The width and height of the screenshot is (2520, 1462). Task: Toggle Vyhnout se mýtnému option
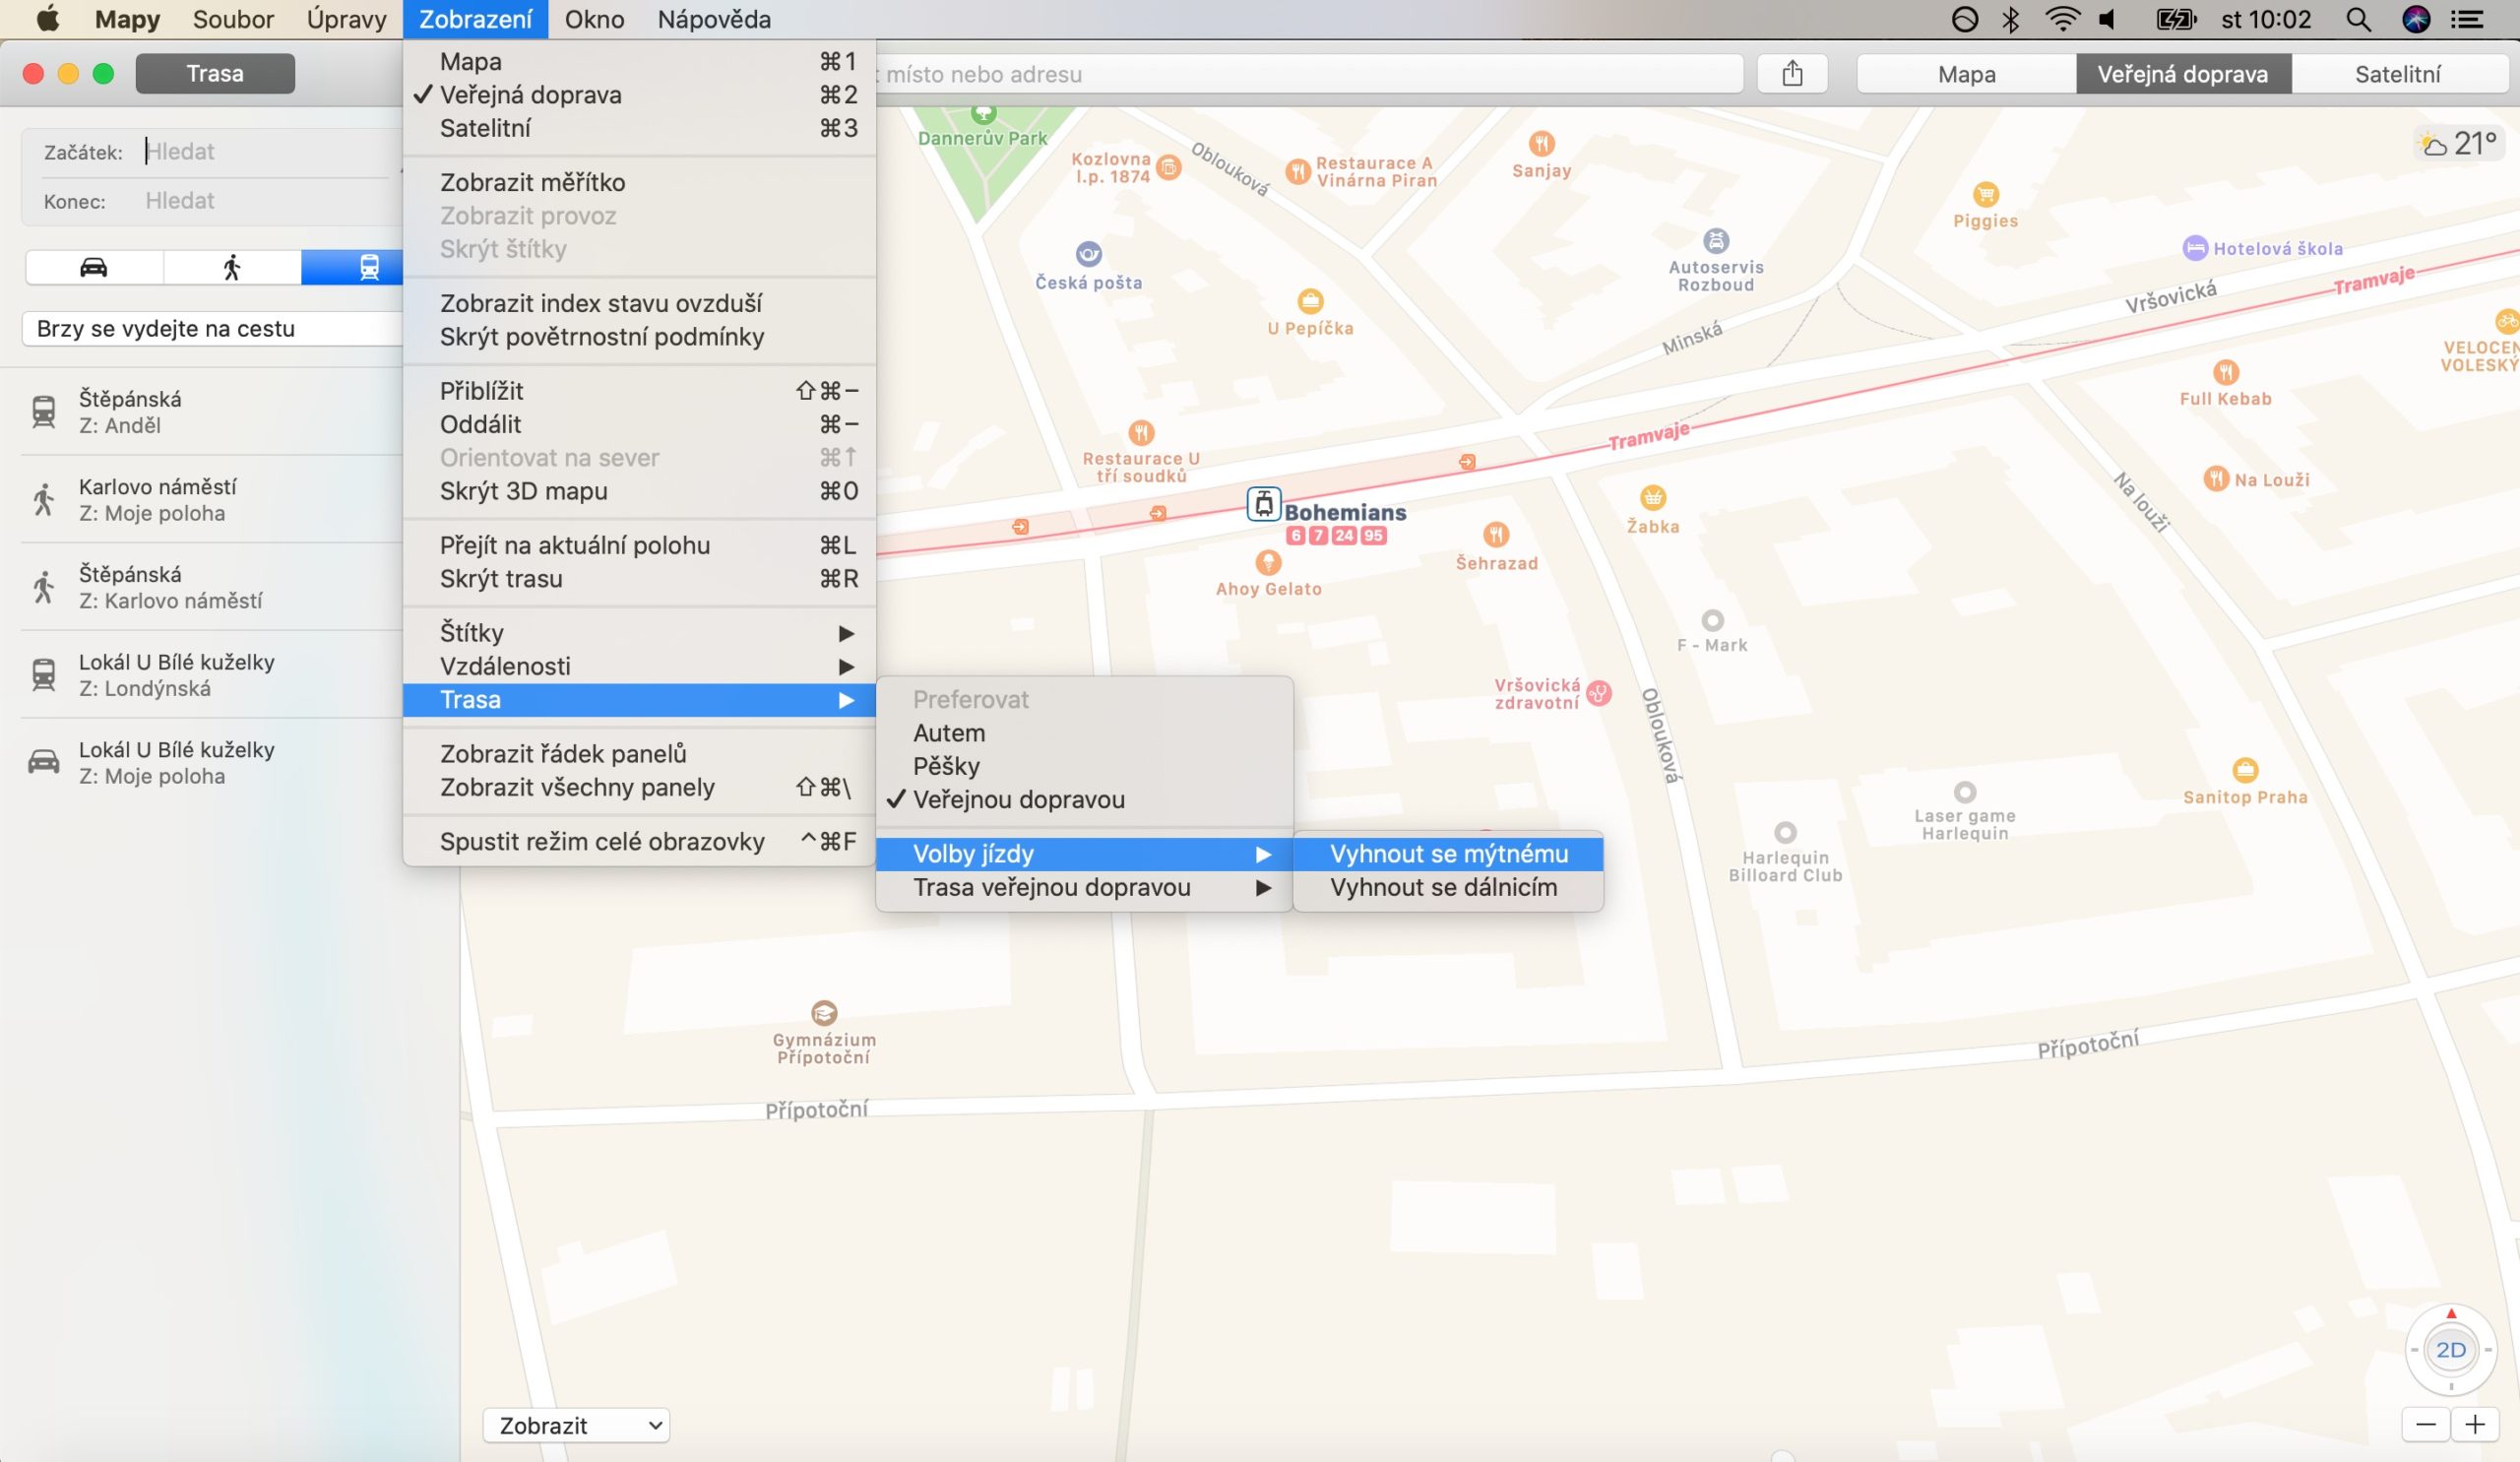(x=1448, y=854)
